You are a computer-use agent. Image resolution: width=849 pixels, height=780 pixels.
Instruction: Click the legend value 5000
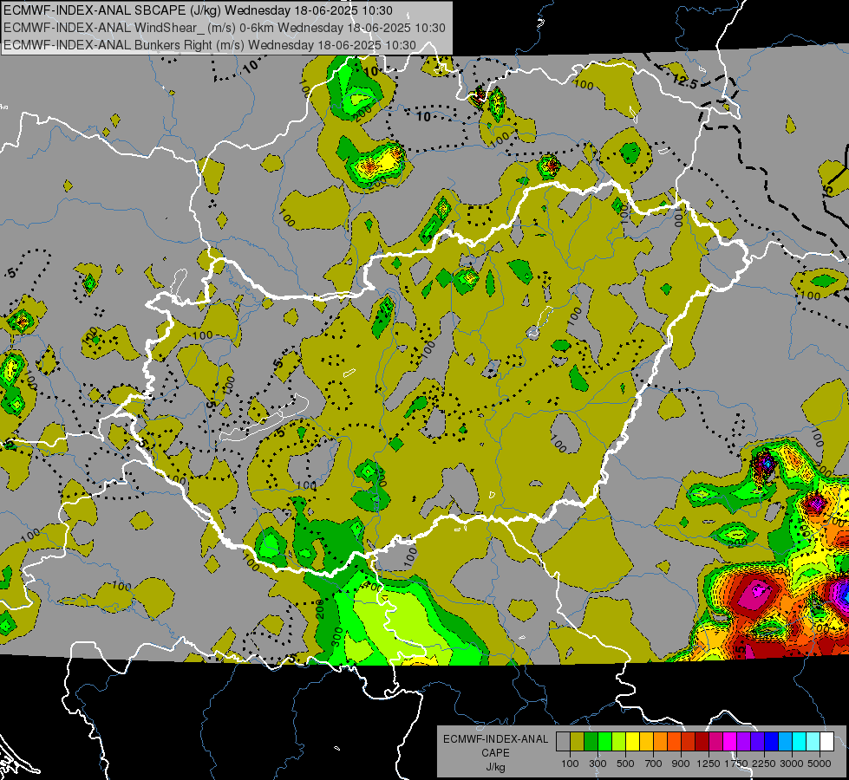pos(820,764)
